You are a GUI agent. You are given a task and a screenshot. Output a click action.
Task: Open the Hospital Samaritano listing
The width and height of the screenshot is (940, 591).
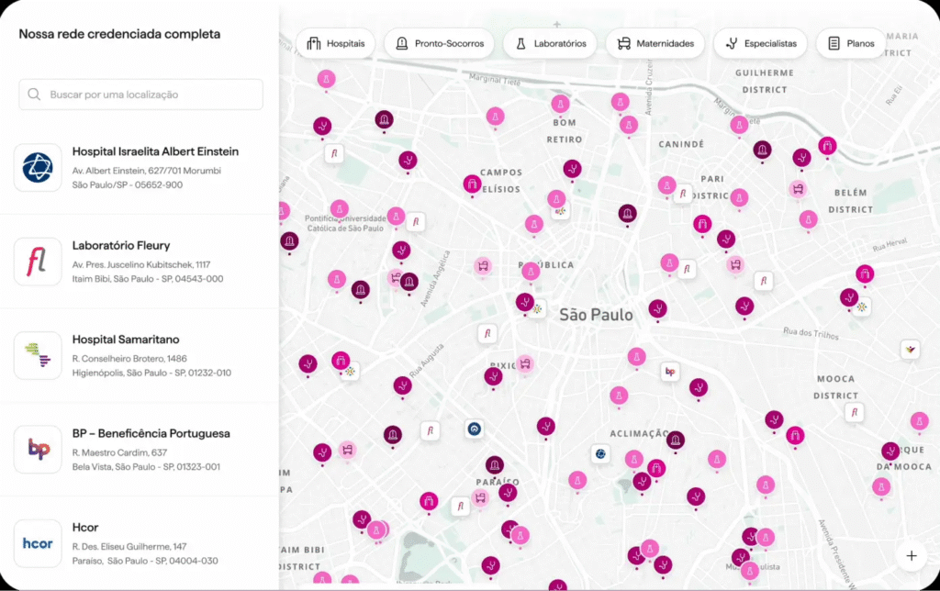click(x=140, y=355)
